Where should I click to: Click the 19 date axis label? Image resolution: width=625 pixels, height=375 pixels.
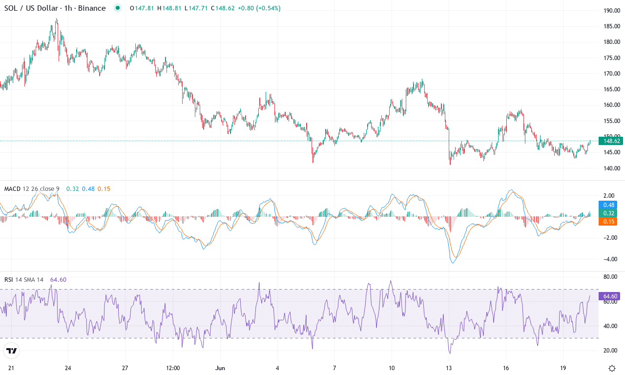click(563, 368)
